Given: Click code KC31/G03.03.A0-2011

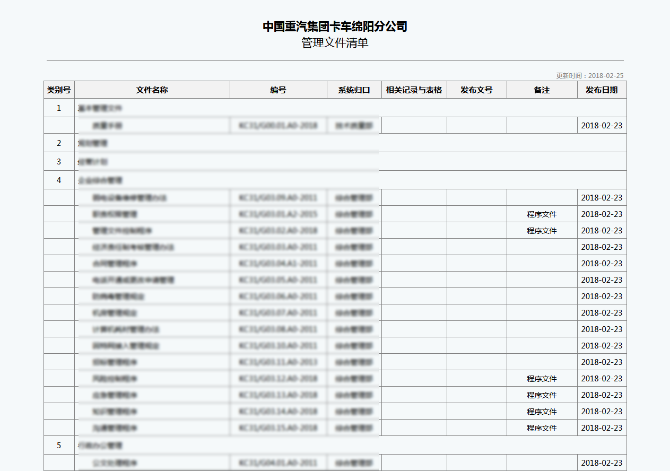Looking at the screenshot, I should click(279, 247).
